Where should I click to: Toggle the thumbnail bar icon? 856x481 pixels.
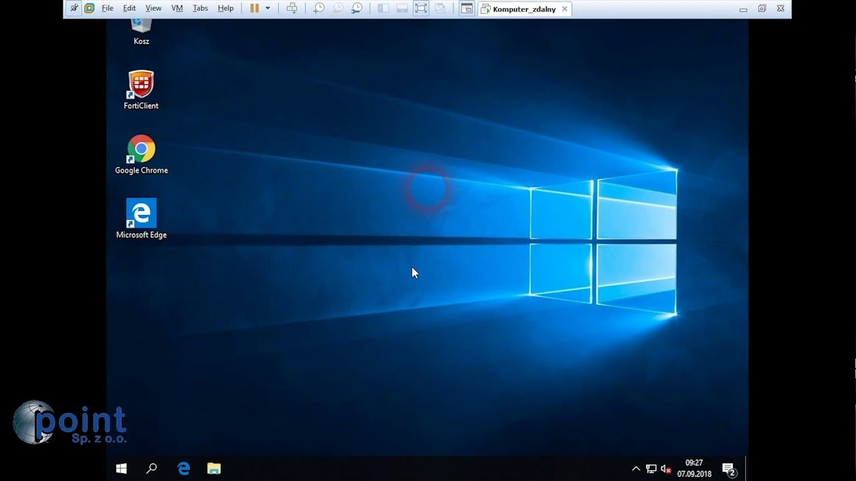click(x=402, y=9)
